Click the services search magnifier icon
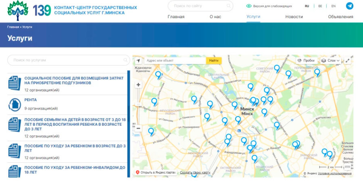 (x=125, y=60)
